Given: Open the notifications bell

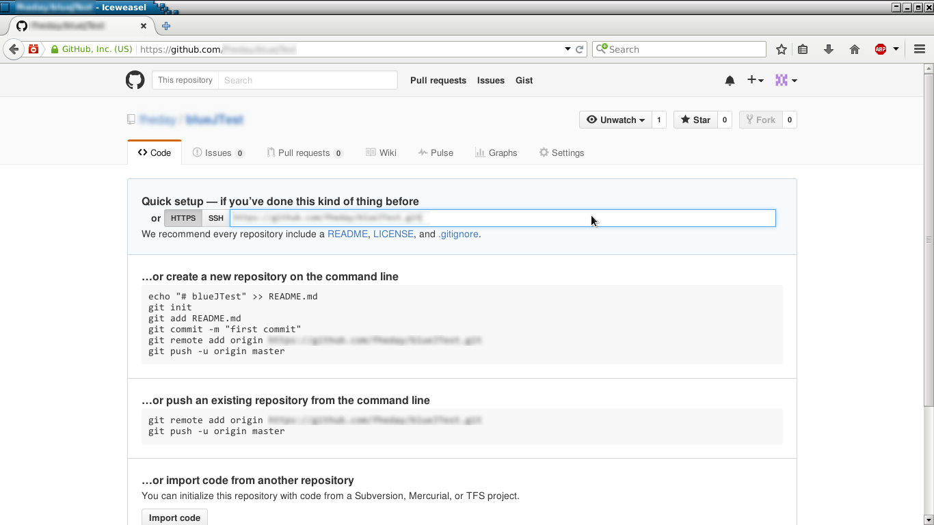Looking at the screenshot, I should click(730, 80).
